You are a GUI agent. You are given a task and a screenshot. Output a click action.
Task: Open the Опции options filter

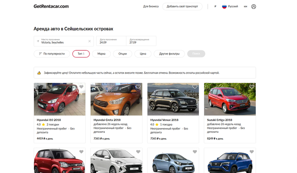(123, 54)
